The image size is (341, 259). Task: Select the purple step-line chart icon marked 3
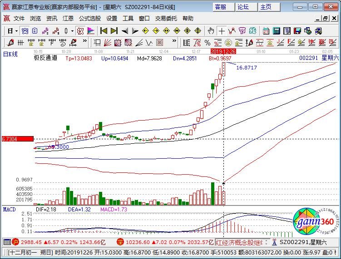[45, 31]
